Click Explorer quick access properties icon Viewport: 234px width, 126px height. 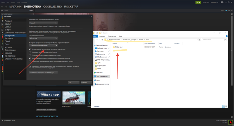click(x=97, y=33)
